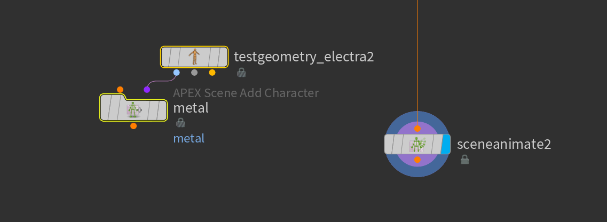The height and width of the screenshot is (222, 607).
Task: Click the lock badge under testgeometry_electra2
Action: coord(241,73)
